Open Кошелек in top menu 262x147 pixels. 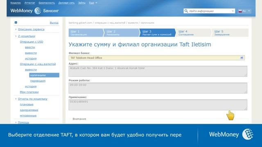(x=16, y=3)
